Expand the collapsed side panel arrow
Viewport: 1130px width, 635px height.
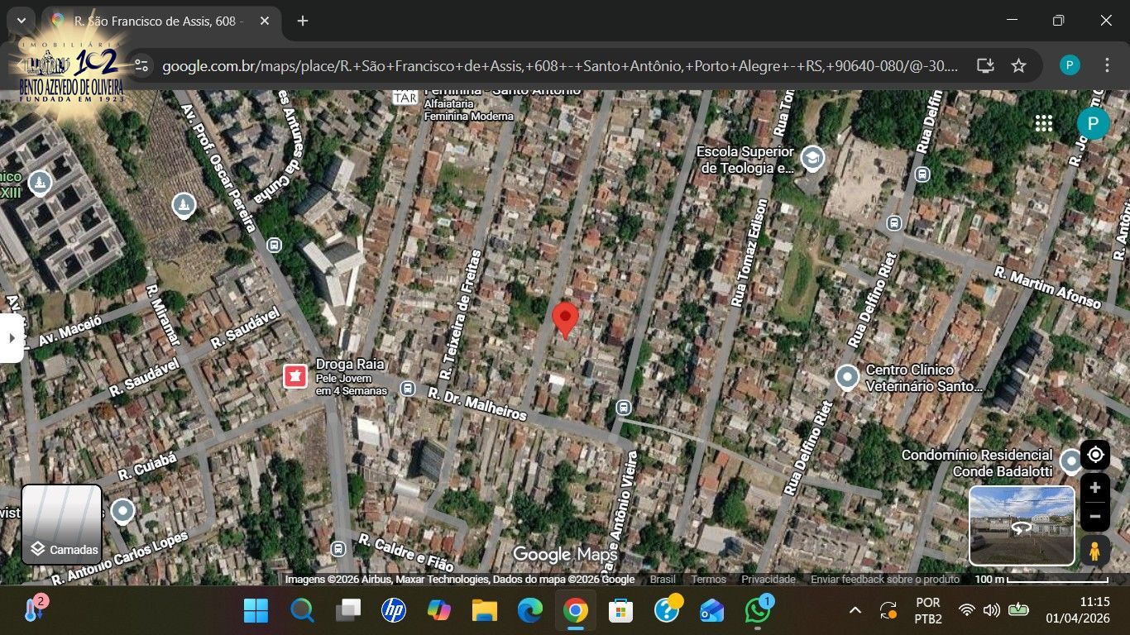(x=12, y=338)
